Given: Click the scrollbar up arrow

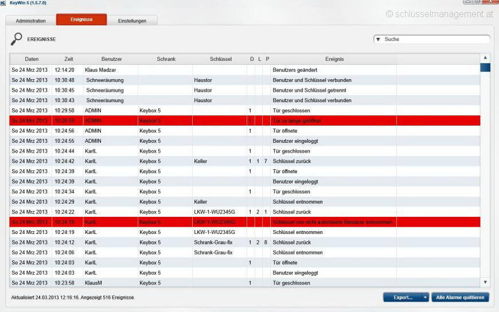Looking at the screenshot, I should click(485, 58).
